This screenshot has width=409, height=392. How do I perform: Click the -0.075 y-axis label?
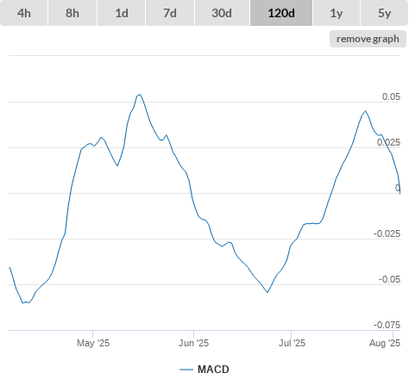[387, 325]
